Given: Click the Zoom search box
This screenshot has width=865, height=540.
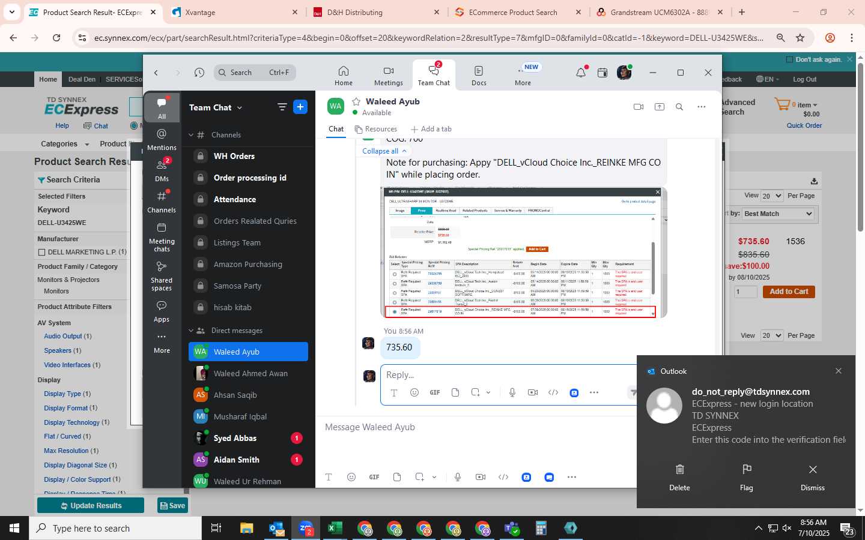Looking at the screenshot, I should tap(255, 73).
